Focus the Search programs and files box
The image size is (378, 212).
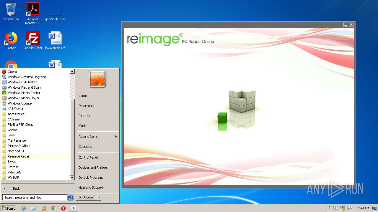click(35, 198)
